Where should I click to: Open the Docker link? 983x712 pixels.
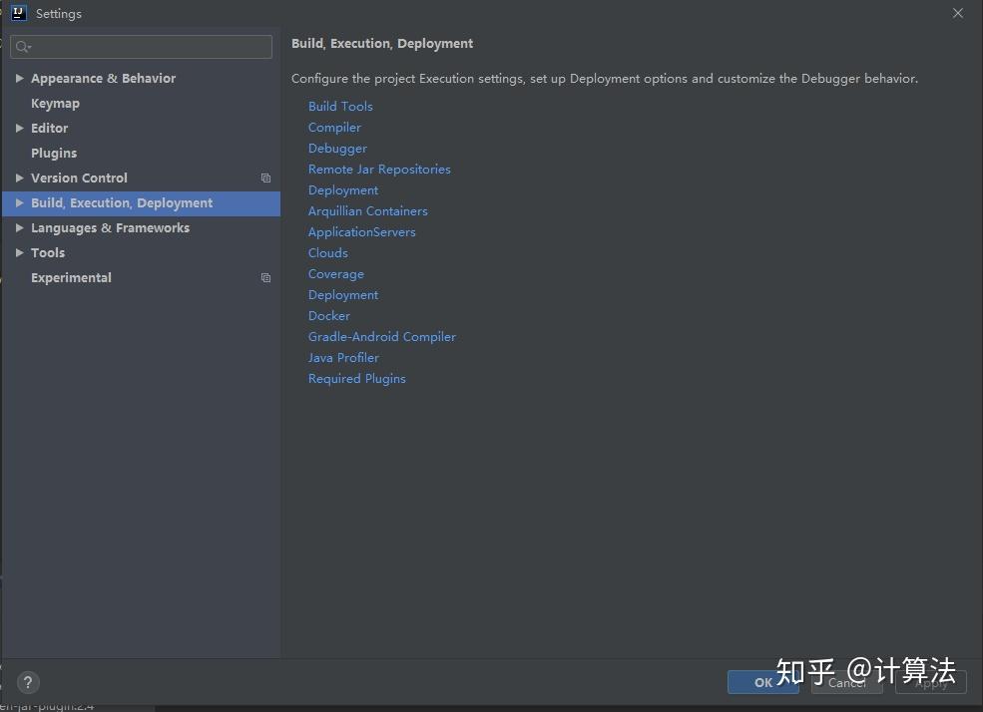(329, 315)
